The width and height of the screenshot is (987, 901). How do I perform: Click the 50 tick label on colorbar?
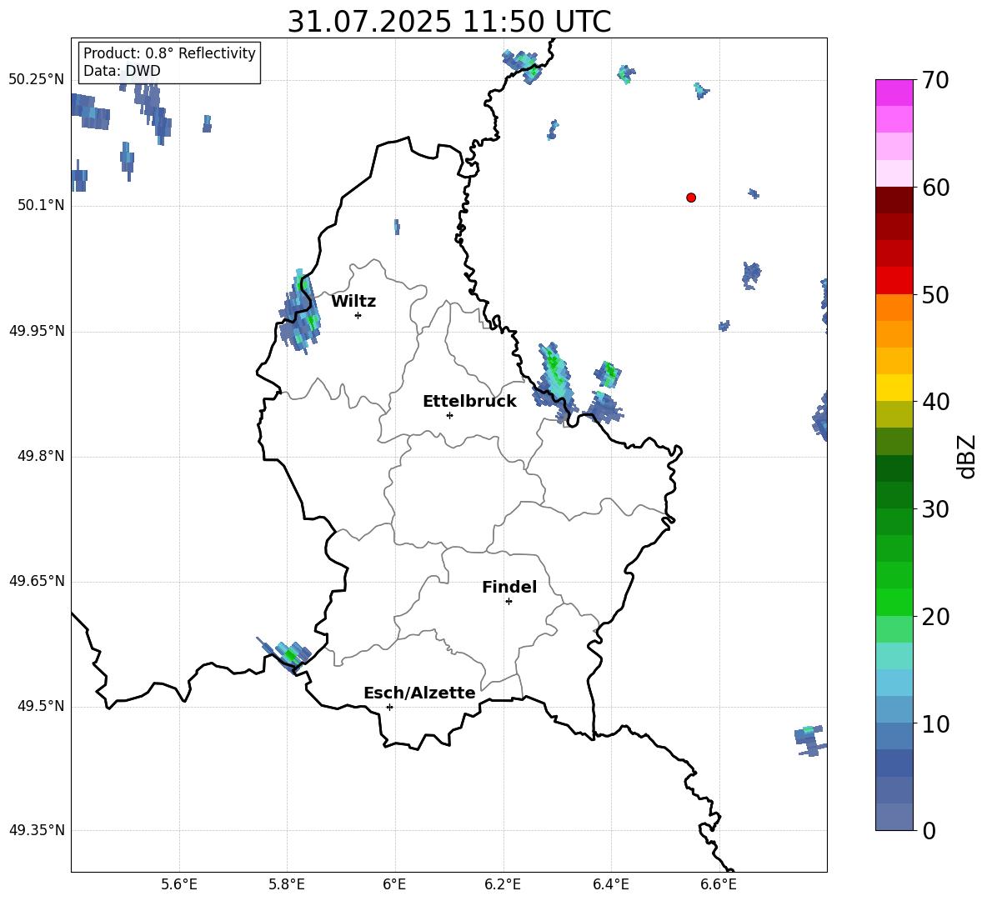(935, 294)
